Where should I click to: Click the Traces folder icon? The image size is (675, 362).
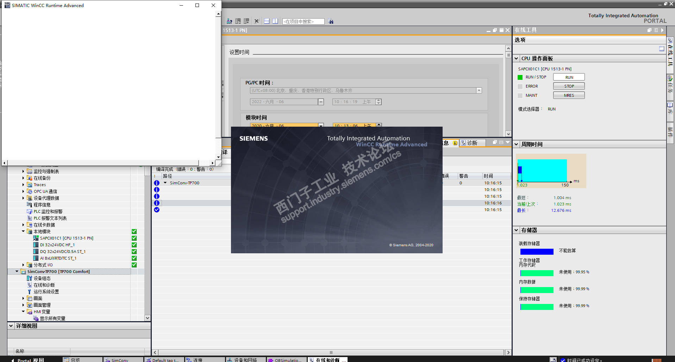pos(30,185)
